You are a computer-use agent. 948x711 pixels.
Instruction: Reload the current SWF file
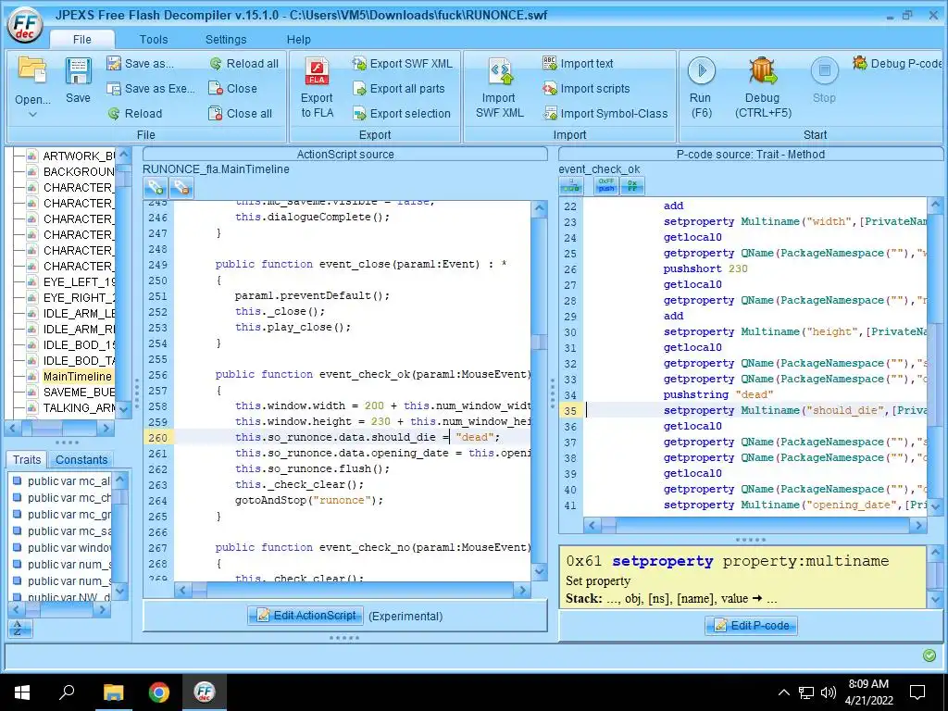(x=135, y=113)
